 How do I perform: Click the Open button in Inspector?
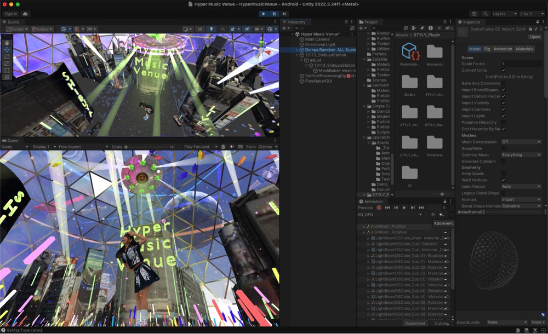(534, 37)
